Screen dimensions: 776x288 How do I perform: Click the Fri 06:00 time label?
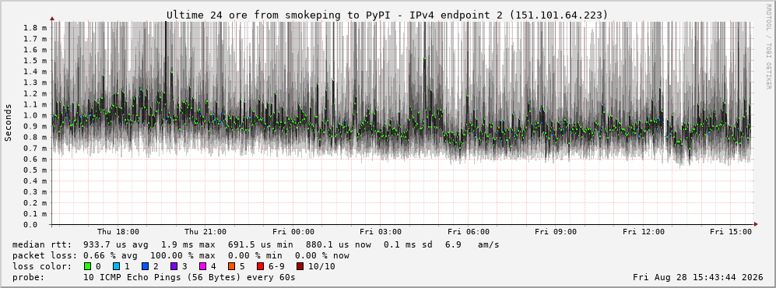point(469,232)
